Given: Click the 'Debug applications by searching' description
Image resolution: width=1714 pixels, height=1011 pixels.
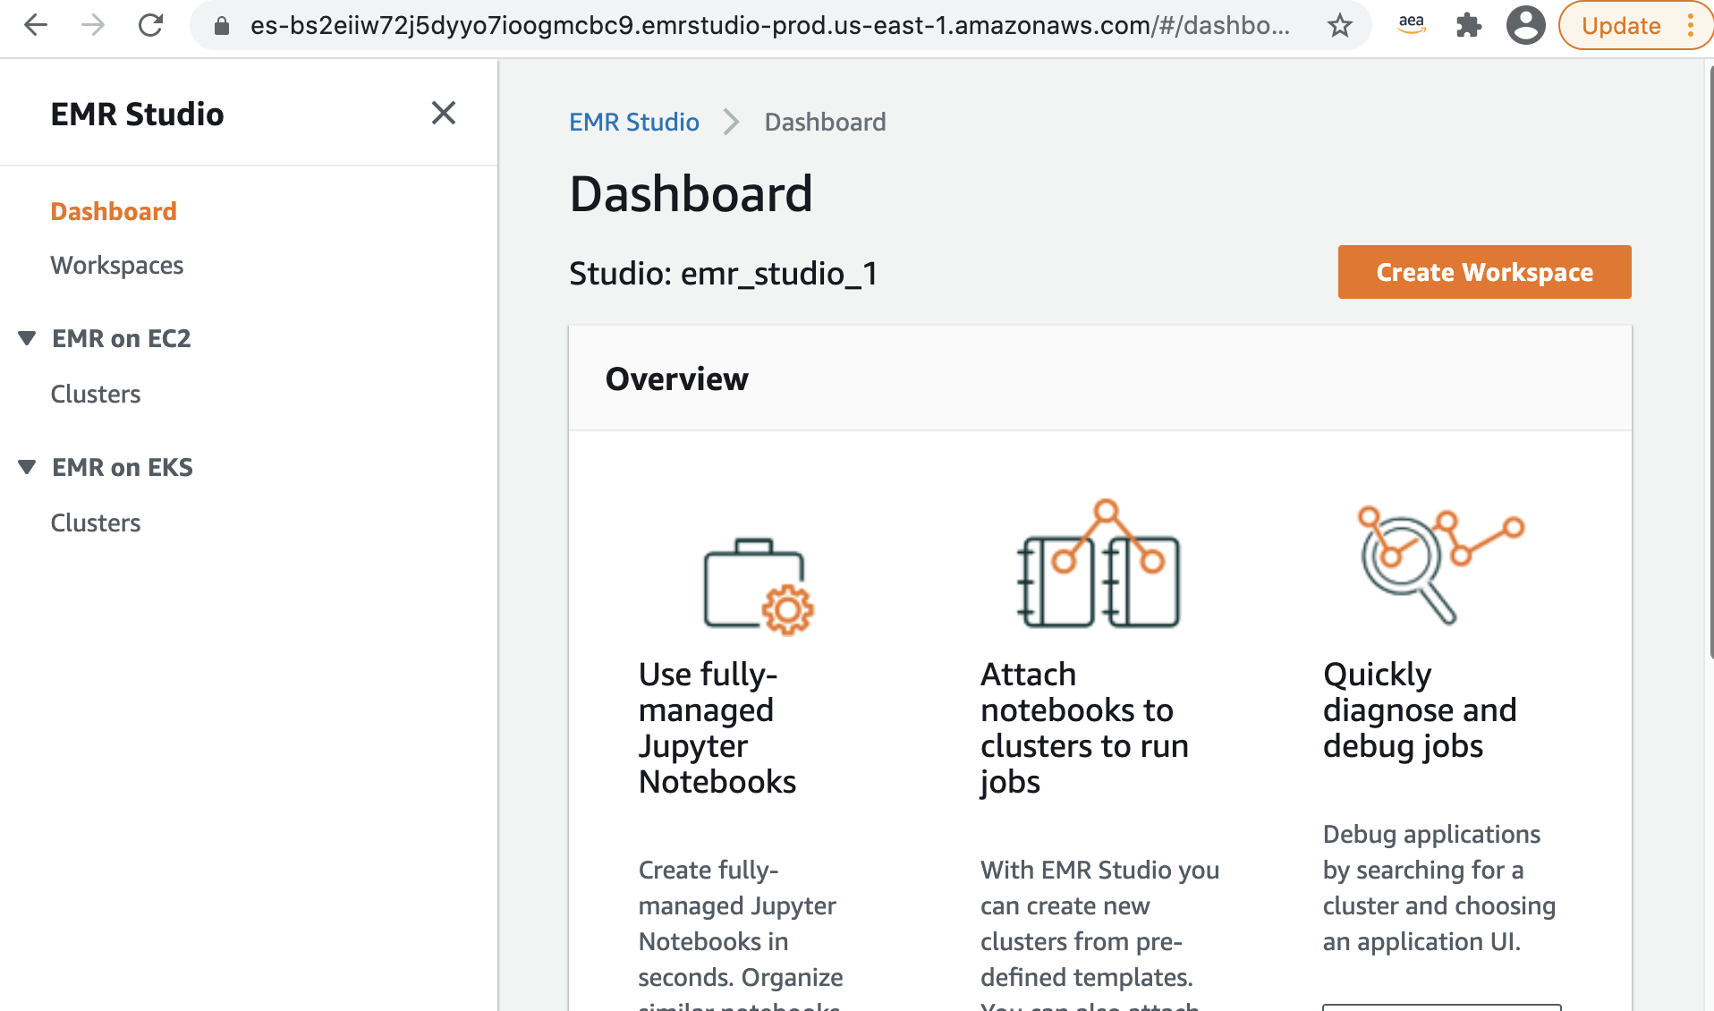Looking at the screenshot, I should point(1439,888).
